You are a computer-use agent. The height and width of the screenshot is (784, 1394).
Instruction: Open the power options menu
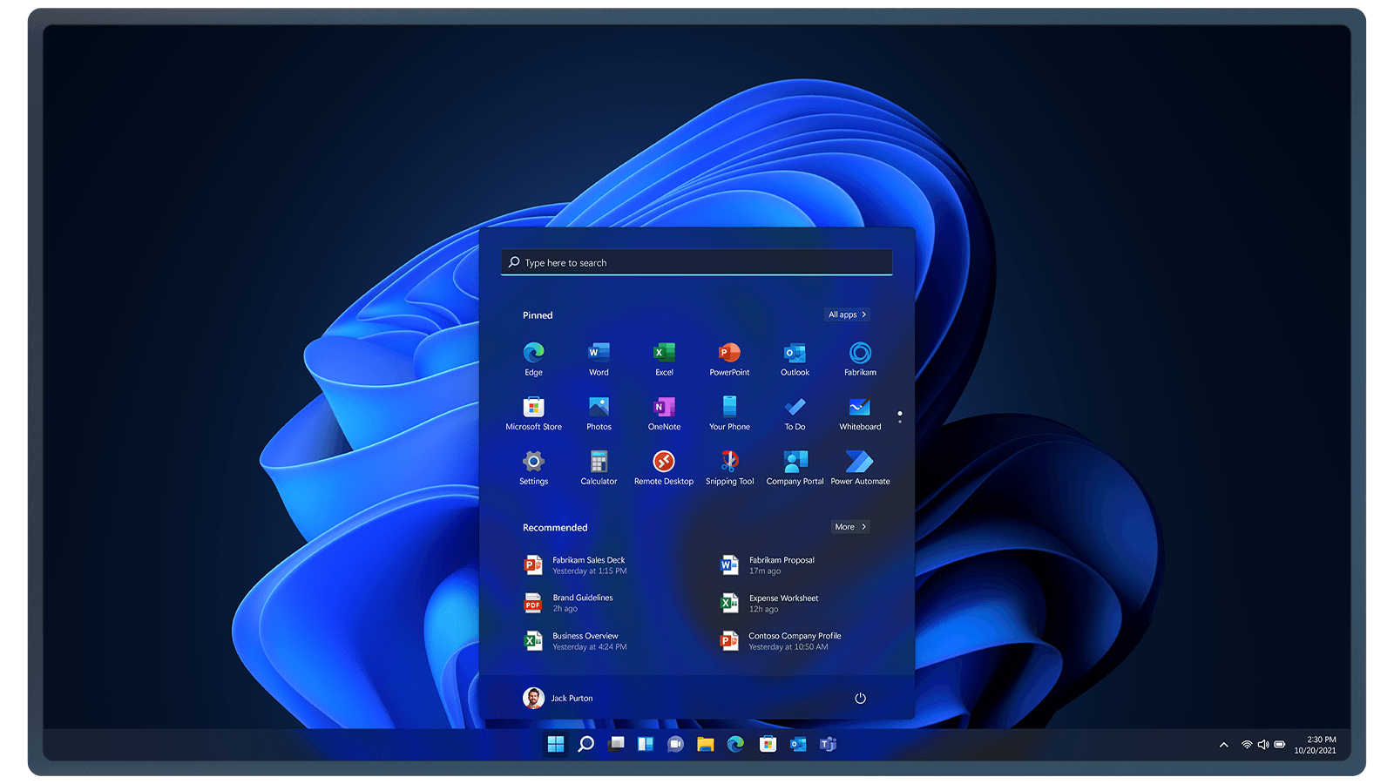click(x=860, y=698)
